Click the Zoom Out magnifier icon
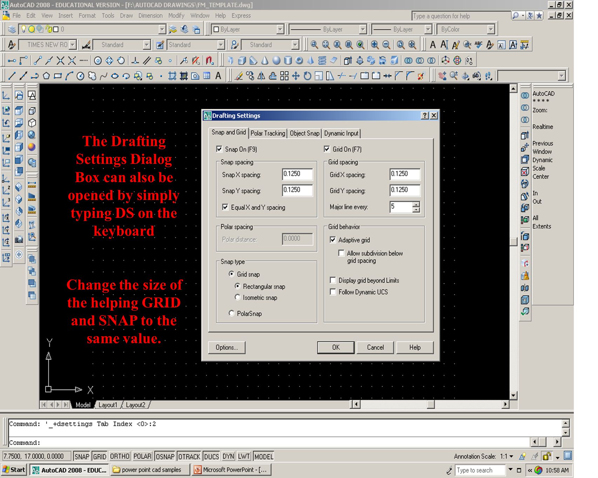The width and height of the screenshot is (598, 478). click(386, 45)
